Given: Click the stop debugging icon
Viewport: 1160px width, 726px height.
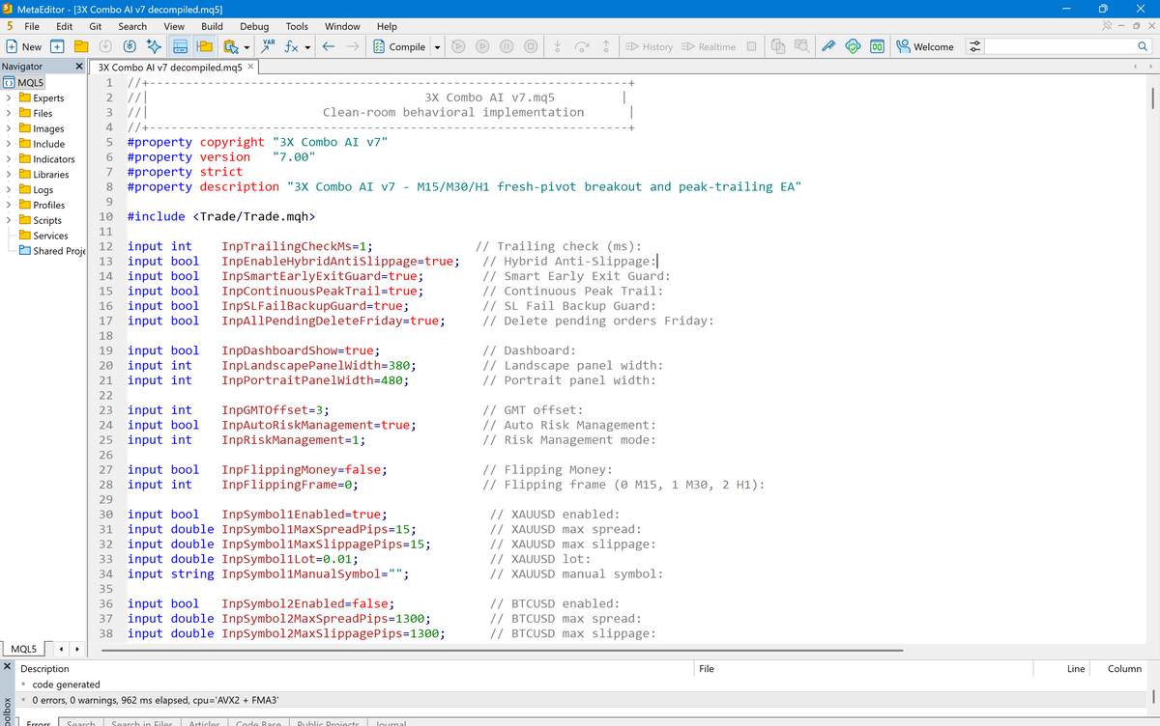Looking at the screenshot, I should pyautogui.click(x=531, y=46).
